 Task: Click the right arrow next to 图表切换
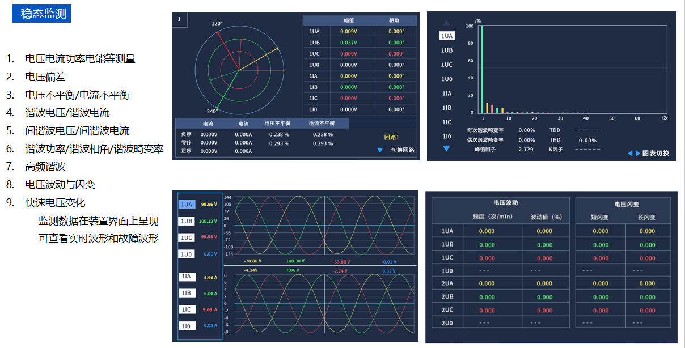637,154
